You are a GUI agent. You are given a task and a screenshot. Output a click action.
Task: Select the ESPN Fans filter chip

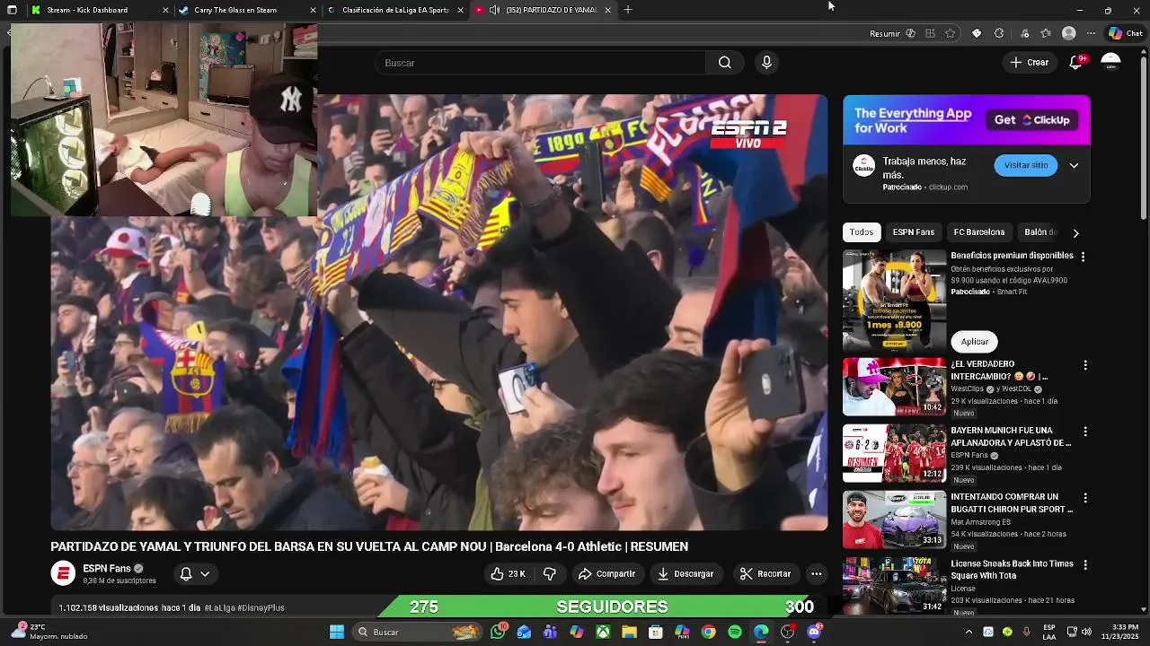click(914, 232)
